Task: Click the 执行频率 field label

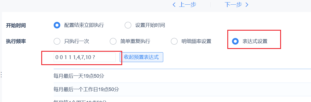Action: [16, 42]
